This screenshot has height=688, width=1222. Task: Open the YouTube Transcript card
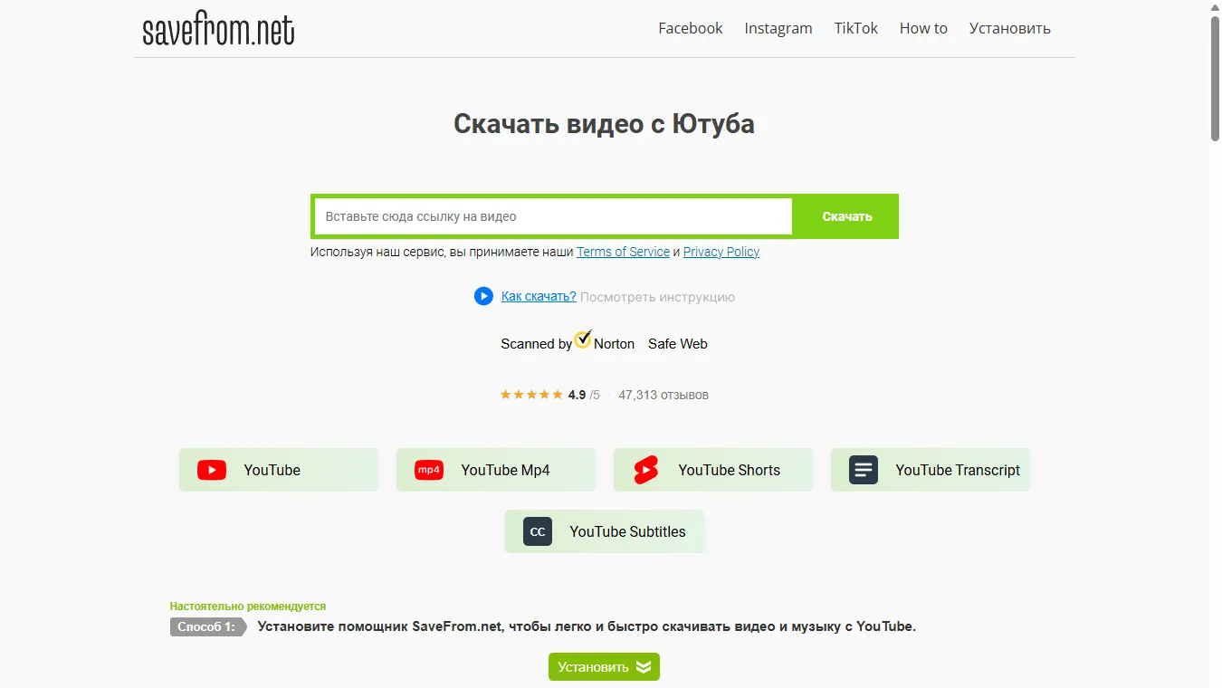pos(931,470)
